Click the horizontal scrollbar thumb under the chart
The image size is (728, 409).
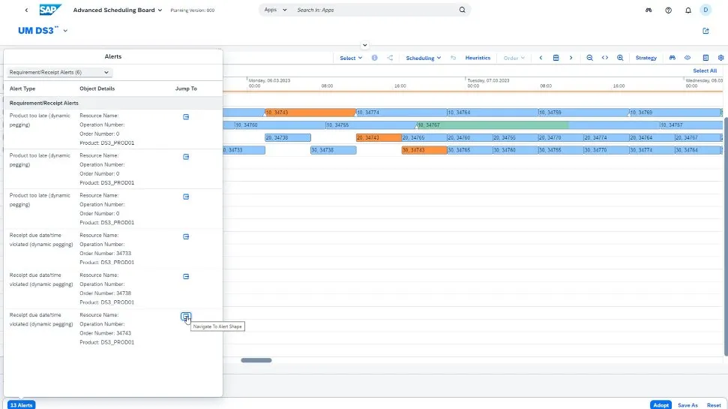[256, 360]
